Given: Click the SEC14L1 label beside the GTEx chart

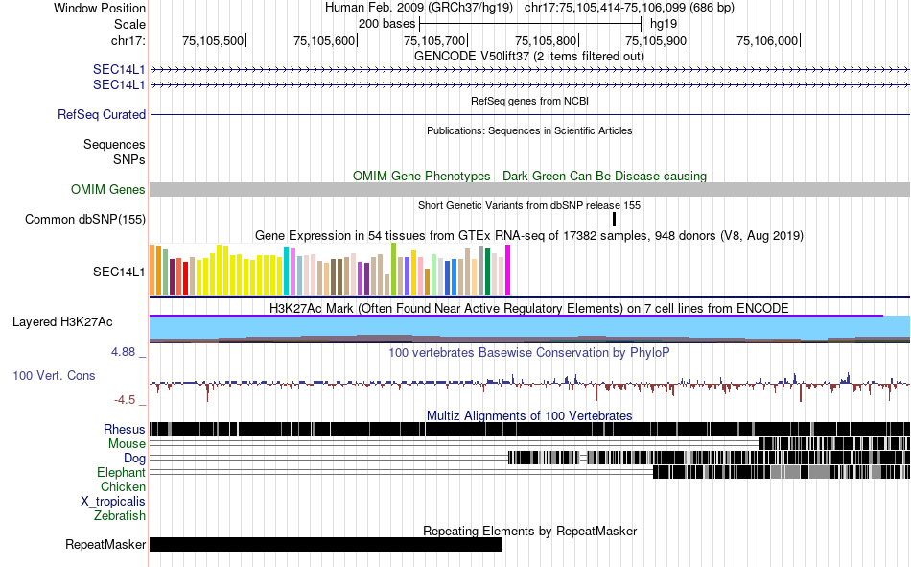Looking at the screenshot, I should click(x=119, y=272).
